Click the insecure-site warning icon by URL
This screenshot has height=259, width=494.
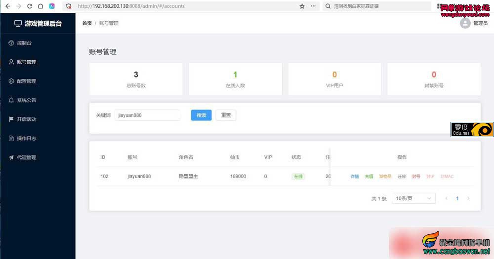69,6
